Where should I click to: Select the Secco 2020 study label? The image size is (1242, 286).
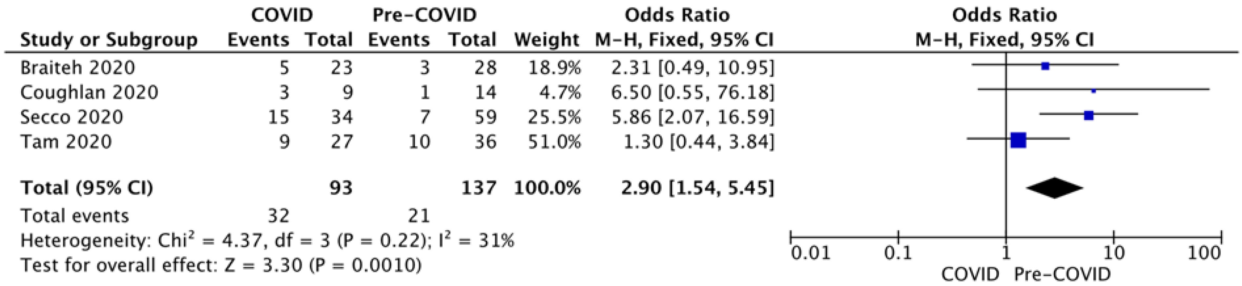pyautogui.click(x=72, y=117)
